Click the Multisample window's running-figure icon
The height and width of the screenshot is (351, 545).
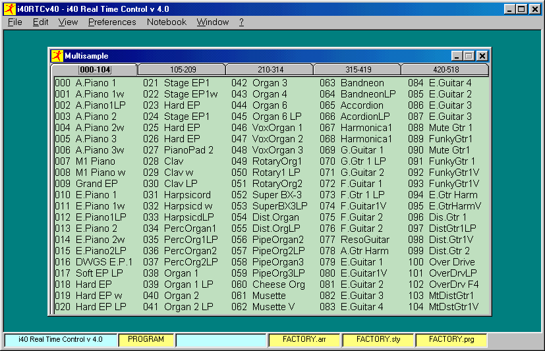coord(57,56)
